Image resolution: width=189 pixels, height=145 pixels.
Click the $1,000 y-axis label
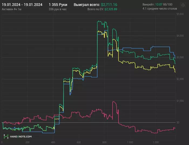[x=180, y=101]
